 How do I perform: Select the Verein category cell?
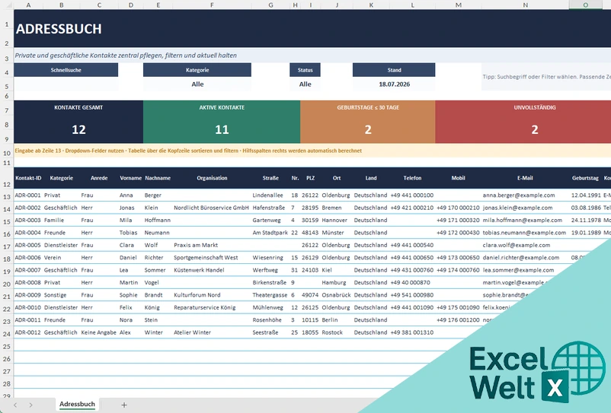pos(61,257)
